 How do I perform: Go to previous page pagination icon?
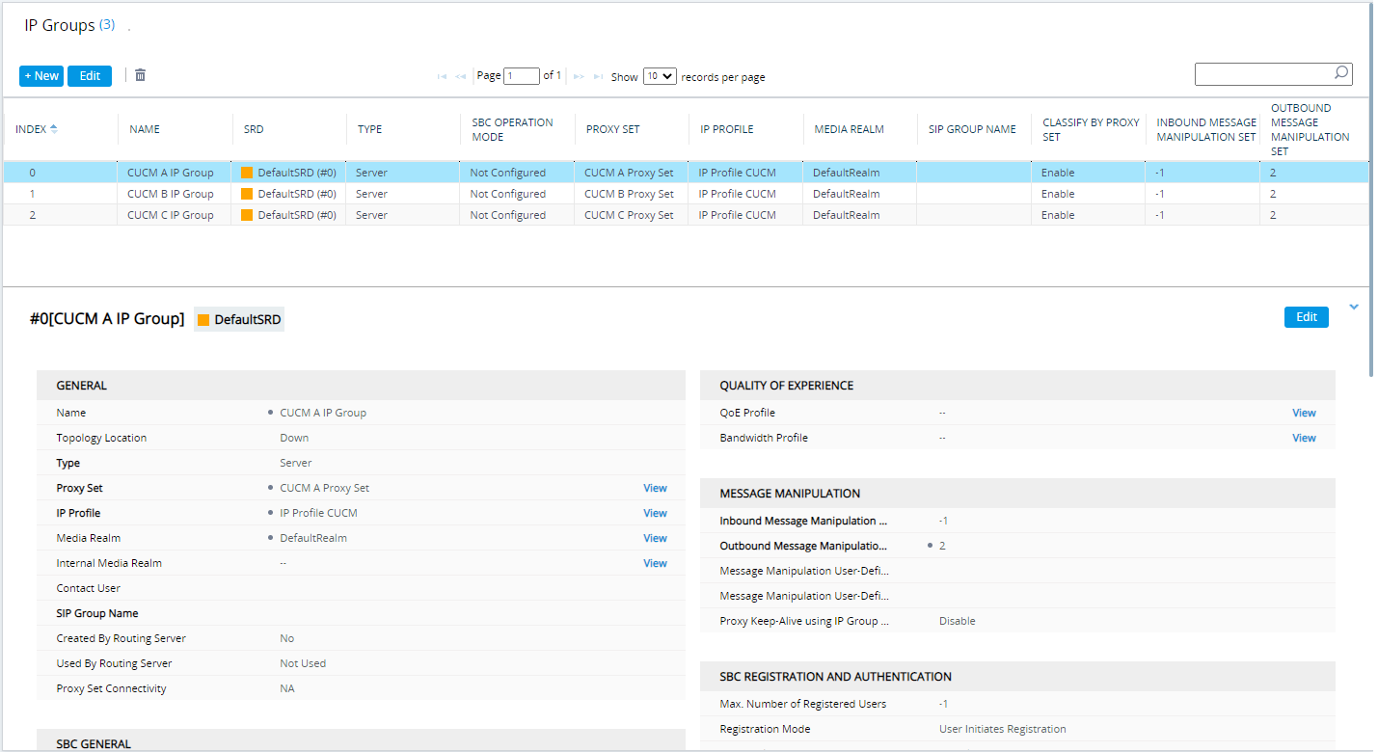[x=461, y=76]
